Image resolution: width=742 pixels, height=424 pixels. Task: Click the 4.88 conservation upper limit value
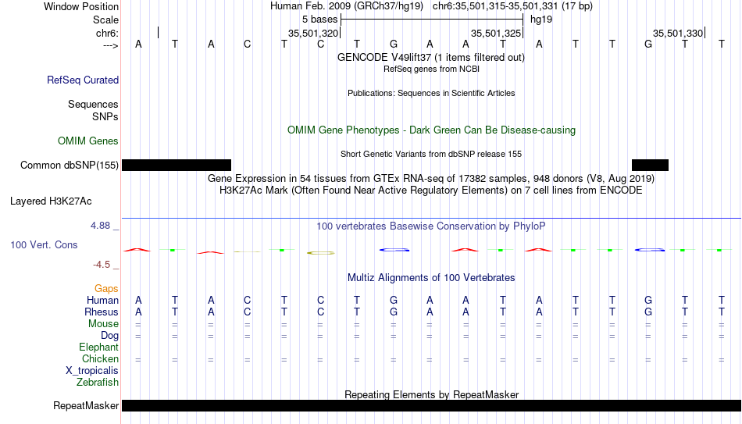(101, 226)
